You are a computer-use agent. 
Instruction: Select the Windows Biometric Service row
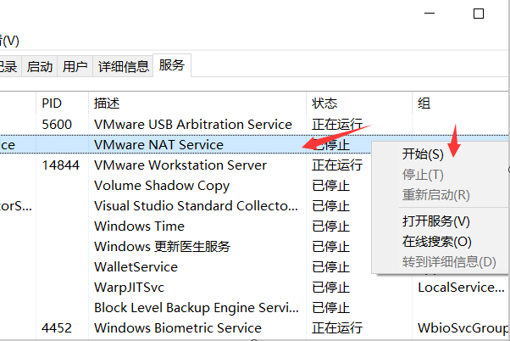tap(255, 328)
